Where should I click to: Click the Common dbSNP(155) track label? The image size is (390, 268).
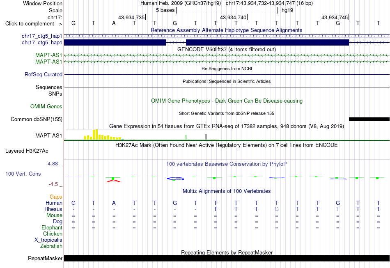coord(36,119)
